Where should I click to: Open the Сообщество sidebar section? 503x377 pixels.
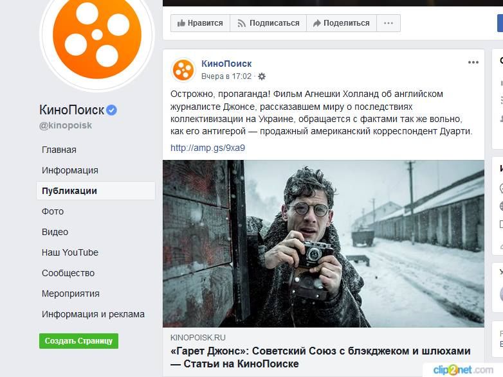click(68, 273)
